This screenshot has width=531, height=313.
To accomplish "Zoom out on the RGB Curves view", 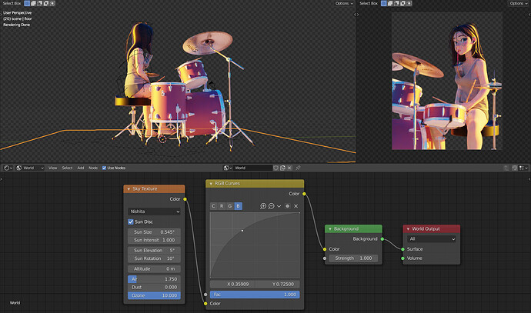I will click(x=271, y=206).
